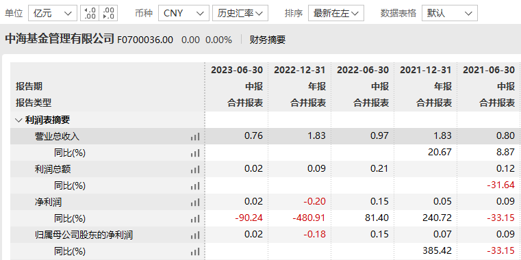Screen dimensions: 521x260
Task: Click the 同比 value 240.72
Action: point(437,218)
